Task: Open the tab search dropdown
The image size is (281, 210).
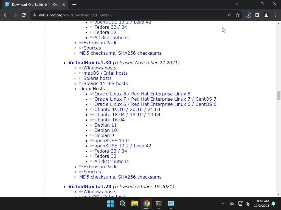Action: [x=237, y=4]
